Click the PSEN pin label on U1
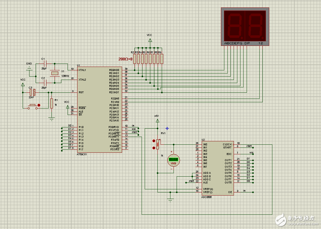 click(82, 108)
